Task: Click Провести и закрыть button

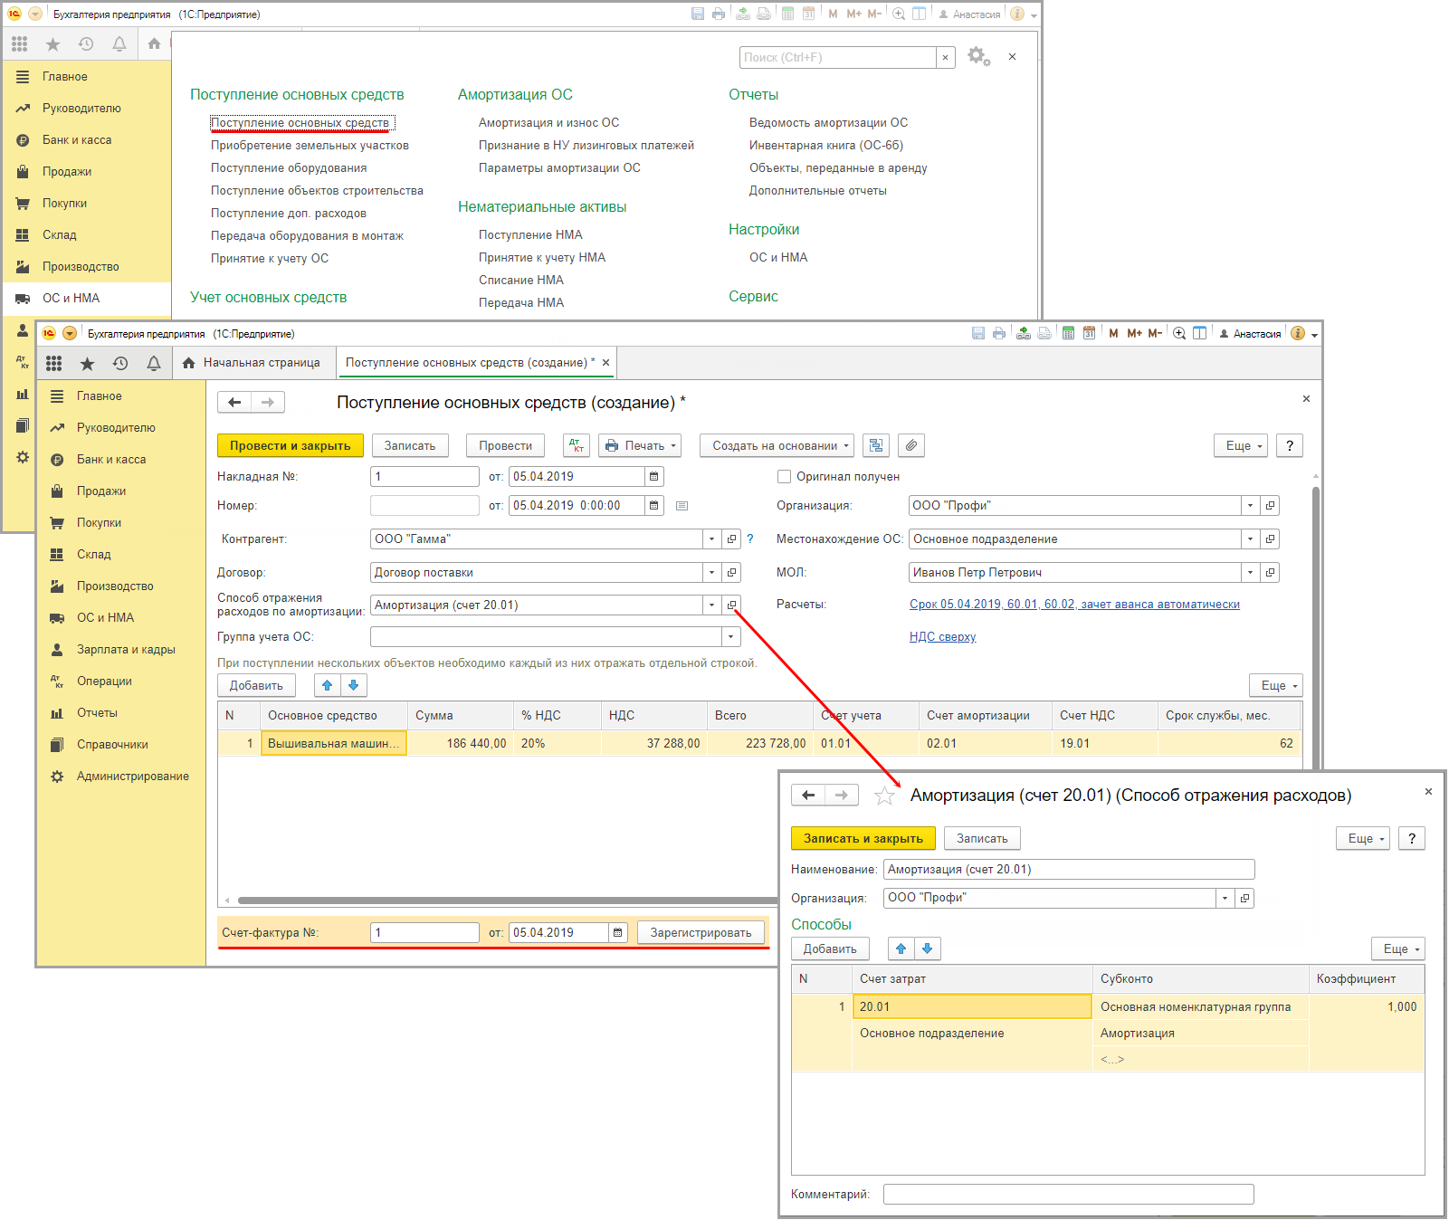Action: point(290,445)
